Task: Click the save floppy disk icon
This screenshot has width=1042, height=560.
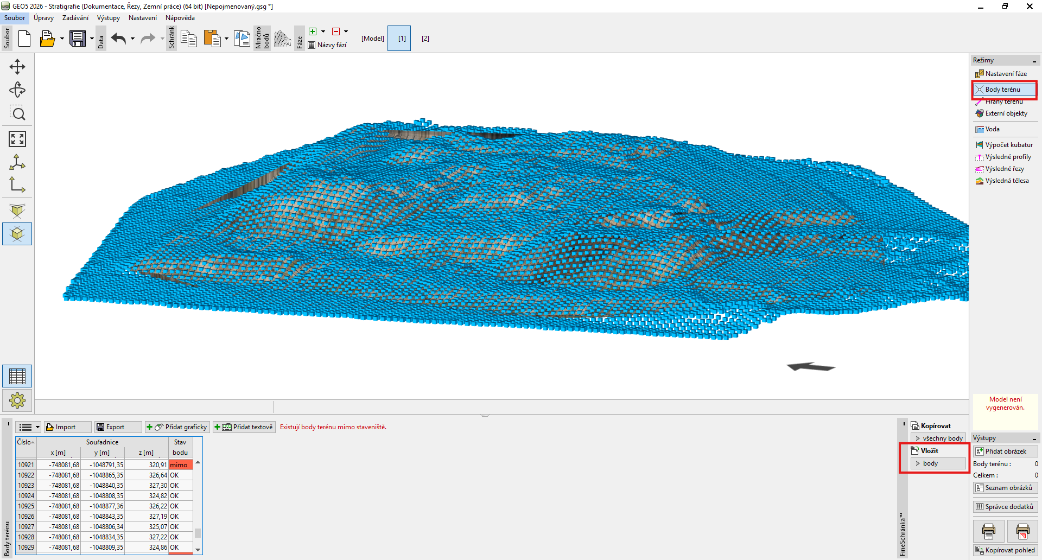Action: tap(78, 39)
